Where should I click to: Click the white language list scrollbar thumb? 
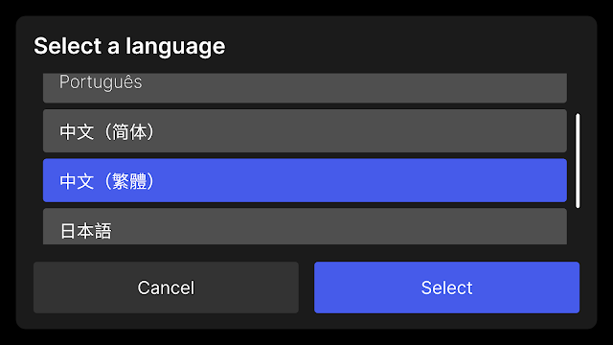pyautogui.click(x=578, y=161)
